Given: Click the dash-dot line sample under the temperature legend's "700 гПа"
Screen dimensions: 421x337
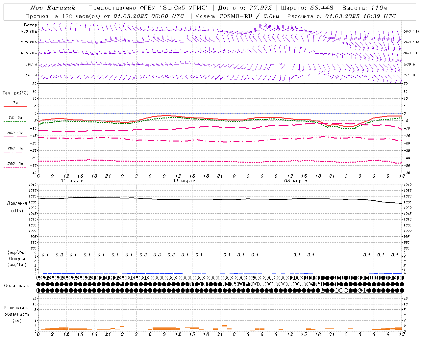Looking at the screenshot, I should click(14, 152).
